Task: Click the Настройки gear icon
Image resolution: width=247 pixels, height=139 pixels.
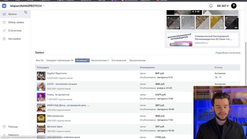Action: point(4,39)
